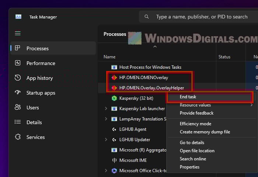258x177 pixels.
Task: Expand the LGHUB Updater process group
Action: [106, 140]
